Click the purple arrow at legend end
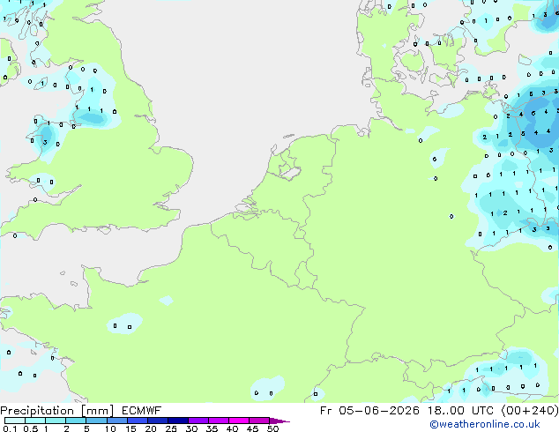The width and height of the screenshot is (559, 432). [279, 421]
